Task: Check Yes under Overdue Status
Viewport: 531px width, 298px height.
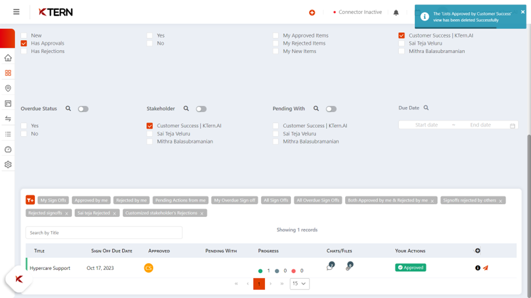Action: (24, 126)
